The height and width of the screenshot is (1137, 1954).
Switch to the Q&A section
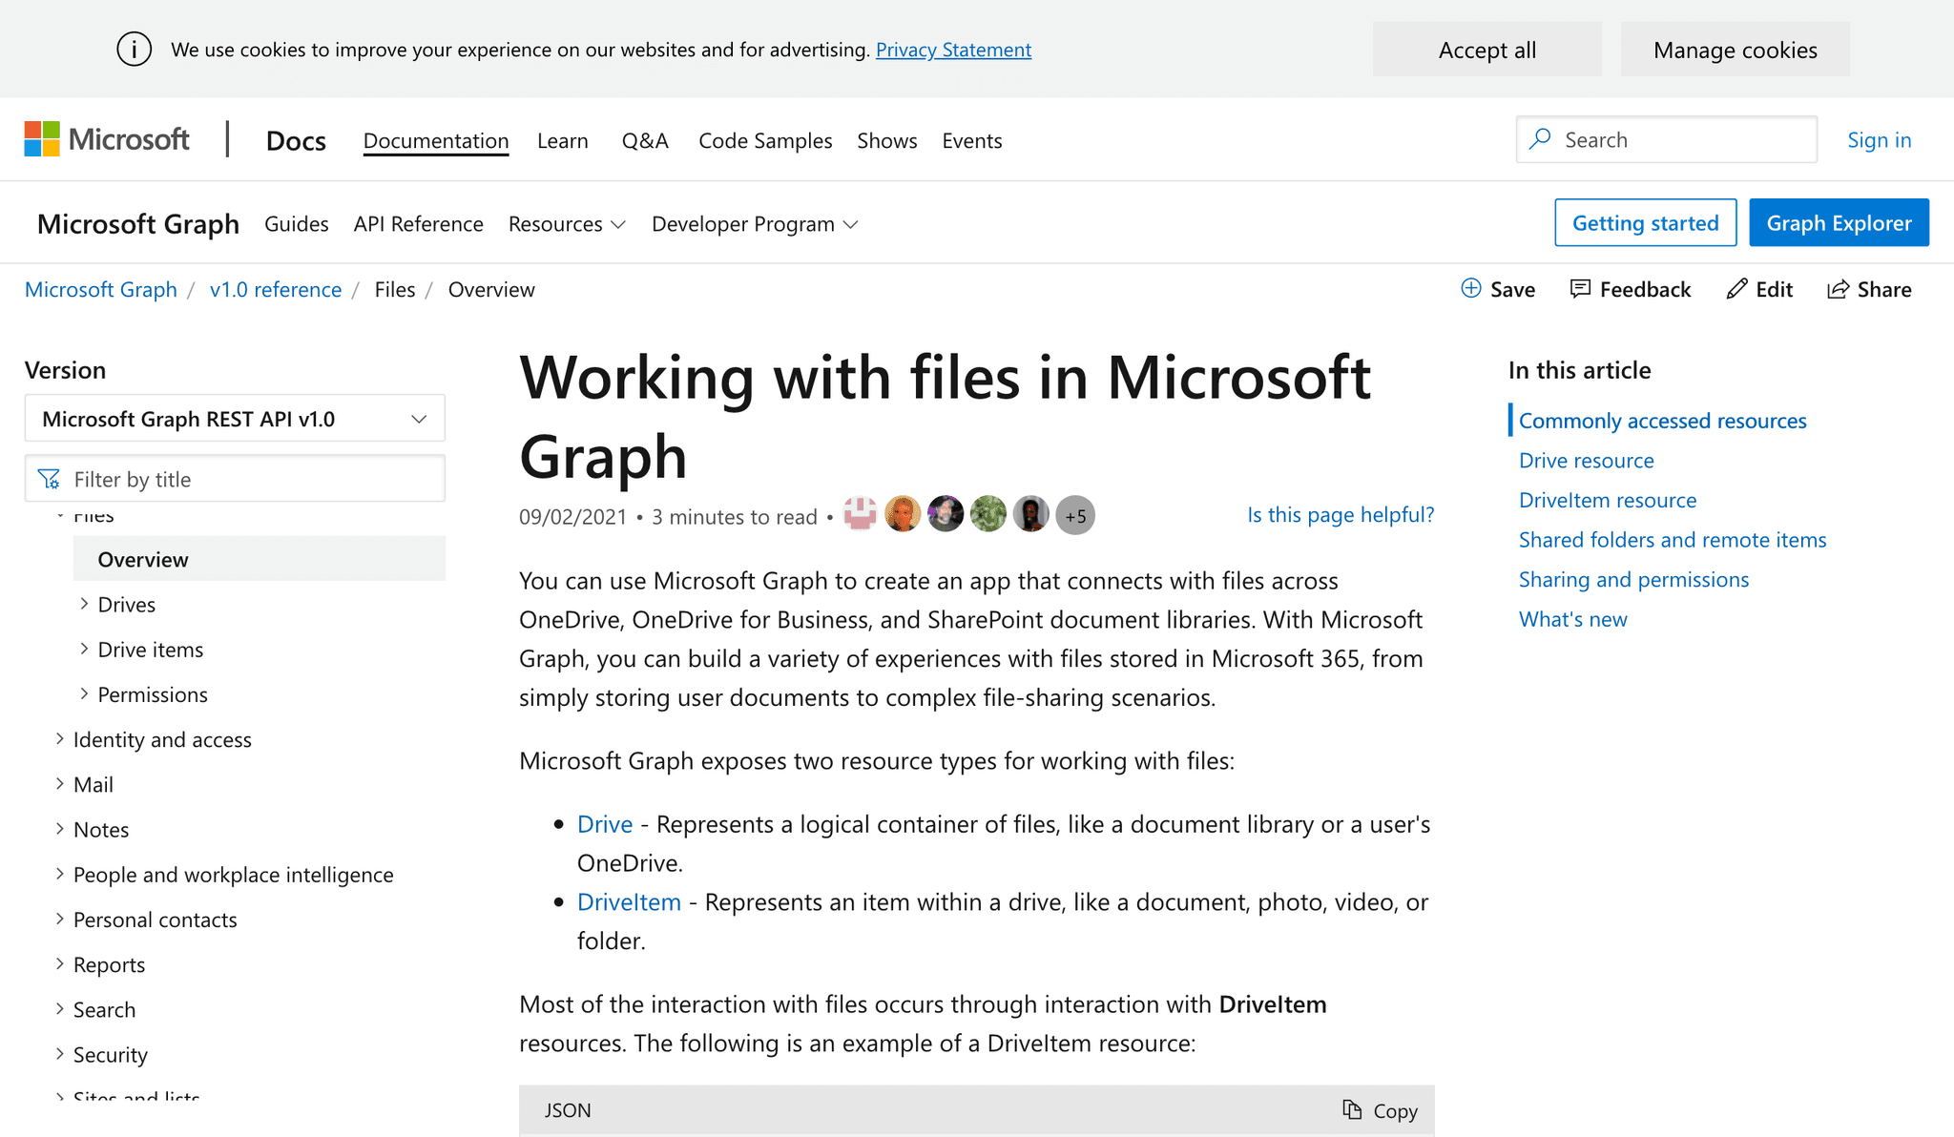(645, 140)
